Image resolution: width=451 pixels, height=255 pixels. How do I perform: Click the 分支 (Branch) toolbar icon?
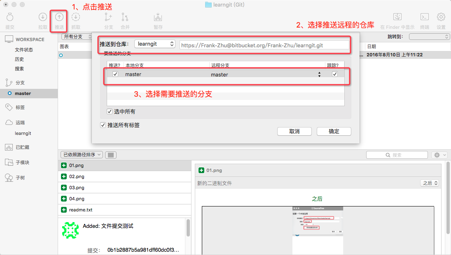(108, 17)
